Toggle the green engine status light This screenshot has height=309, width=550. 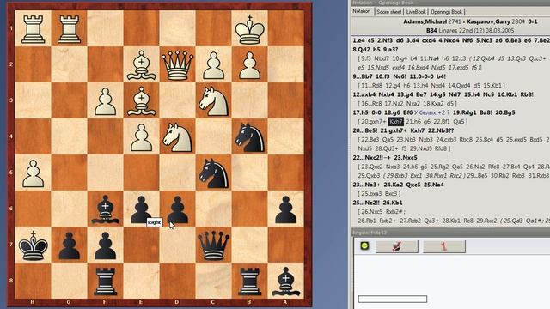[x=364, y=246]
